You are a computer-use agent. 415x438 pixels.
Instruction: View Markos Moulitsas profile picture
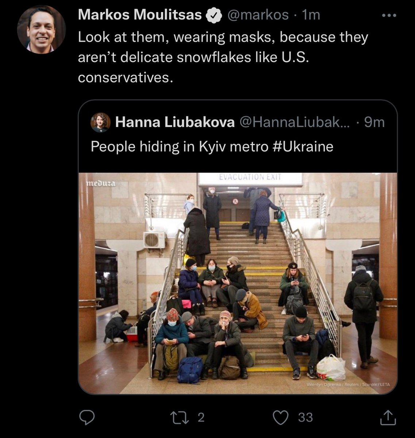(x=41, y=30)
